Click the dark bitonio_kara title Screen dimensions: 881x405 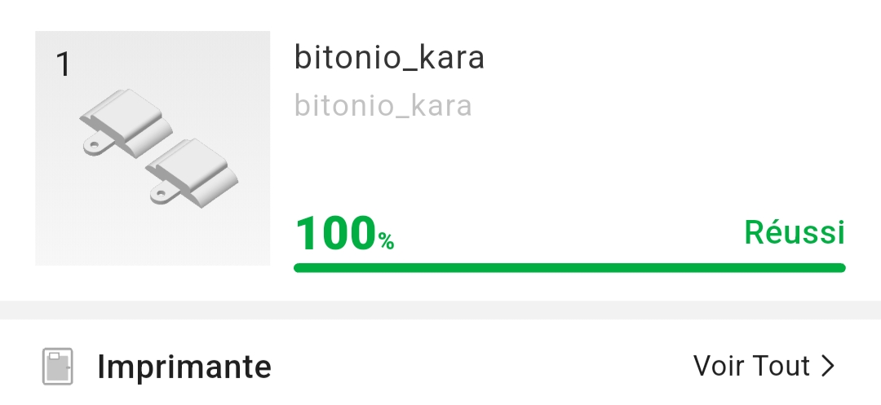(x=389, y=58)
